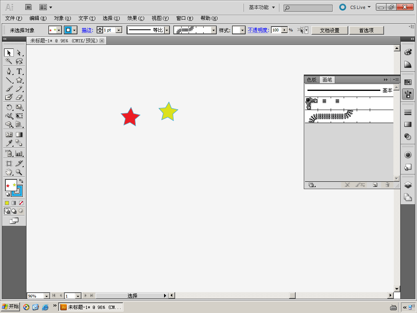Swap fill and stroke colors
Viewport: 417px width, 313px height.
pyautogui.click(x=21, y=181)
